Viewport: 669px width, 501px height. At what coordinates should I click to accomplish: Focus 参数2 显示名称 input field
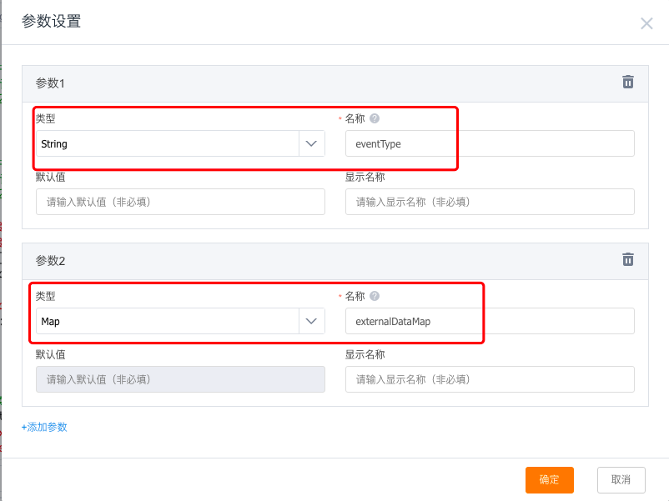[x=490, y=379]
